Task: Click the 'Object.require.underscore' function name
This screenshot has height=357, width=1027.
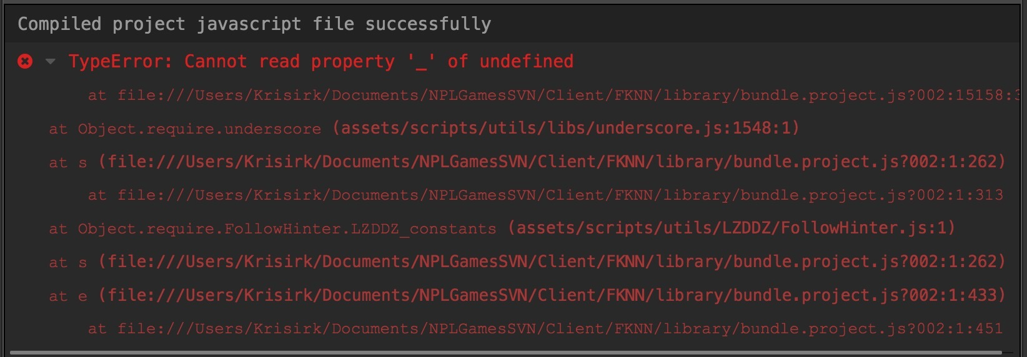Action: coord(199,129)
